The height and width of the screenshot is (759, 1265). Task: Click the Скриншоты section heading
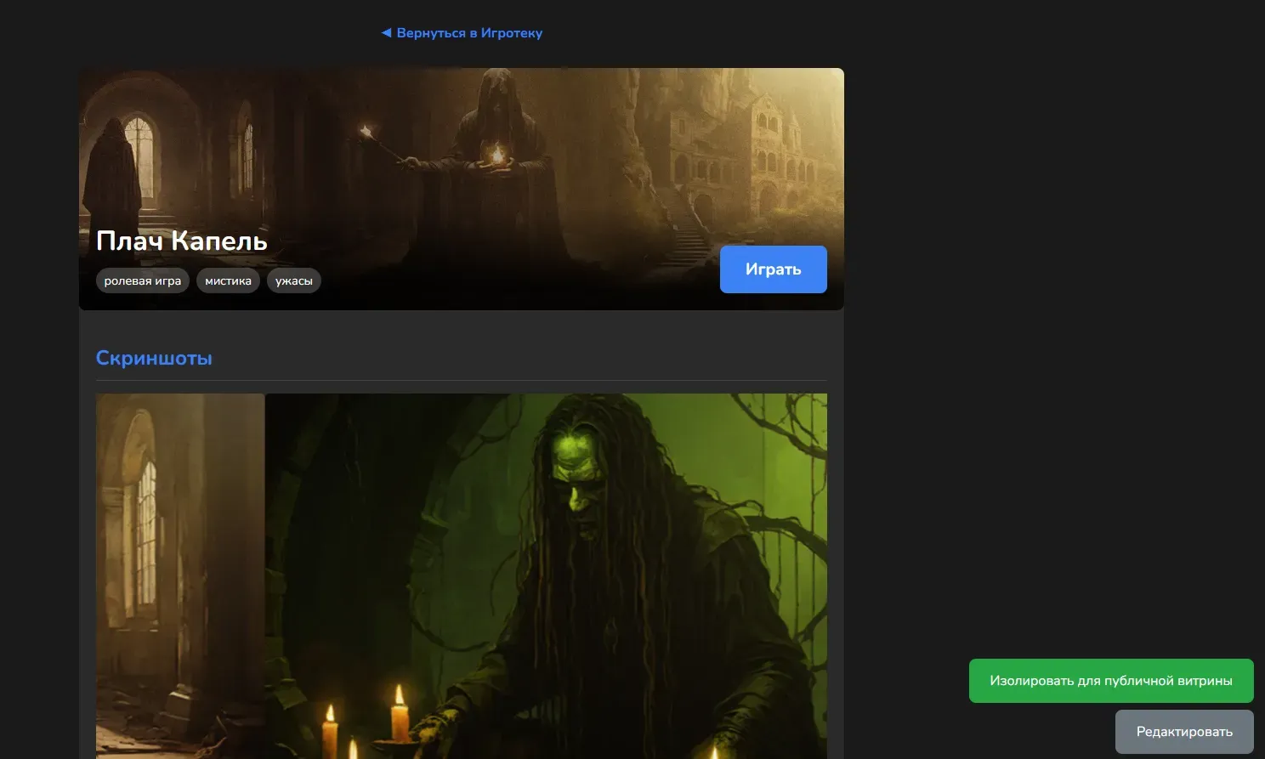[154, 358]
